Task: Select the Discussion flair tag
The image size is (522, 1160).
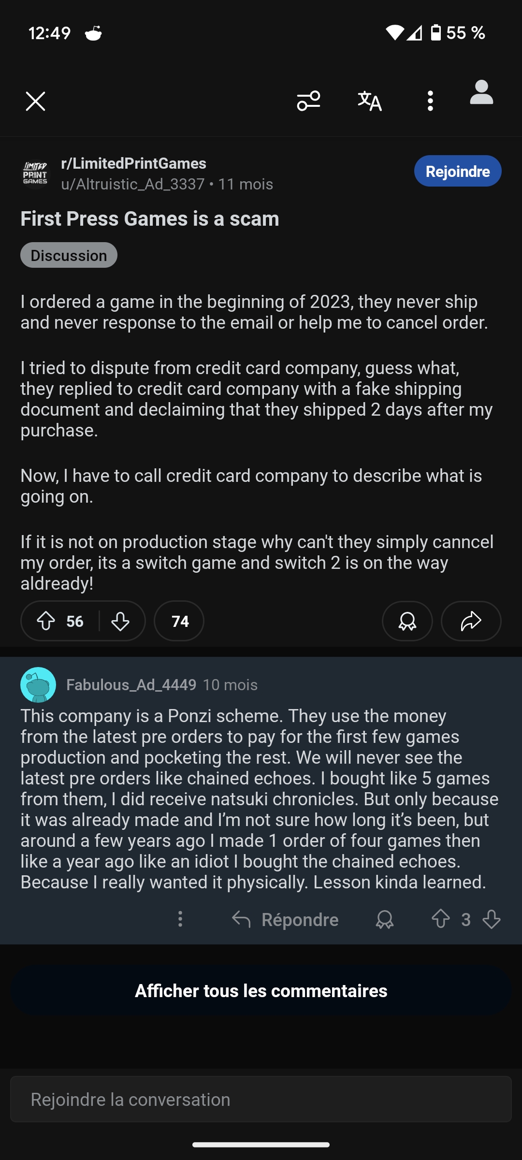Action: [69, 255]
